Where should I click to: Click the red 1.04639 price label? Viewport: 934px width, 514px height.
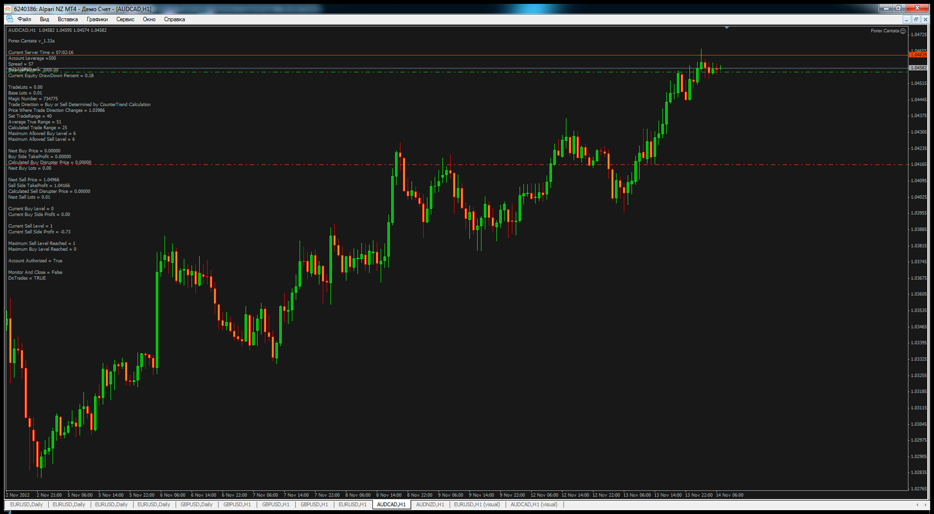(919, 55)
